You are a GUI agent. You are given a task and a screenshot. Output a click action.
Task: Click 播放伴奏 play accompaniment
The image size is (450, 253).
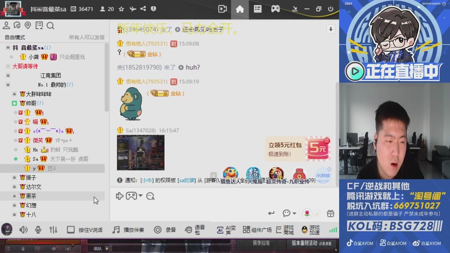[x=128, y=230]
